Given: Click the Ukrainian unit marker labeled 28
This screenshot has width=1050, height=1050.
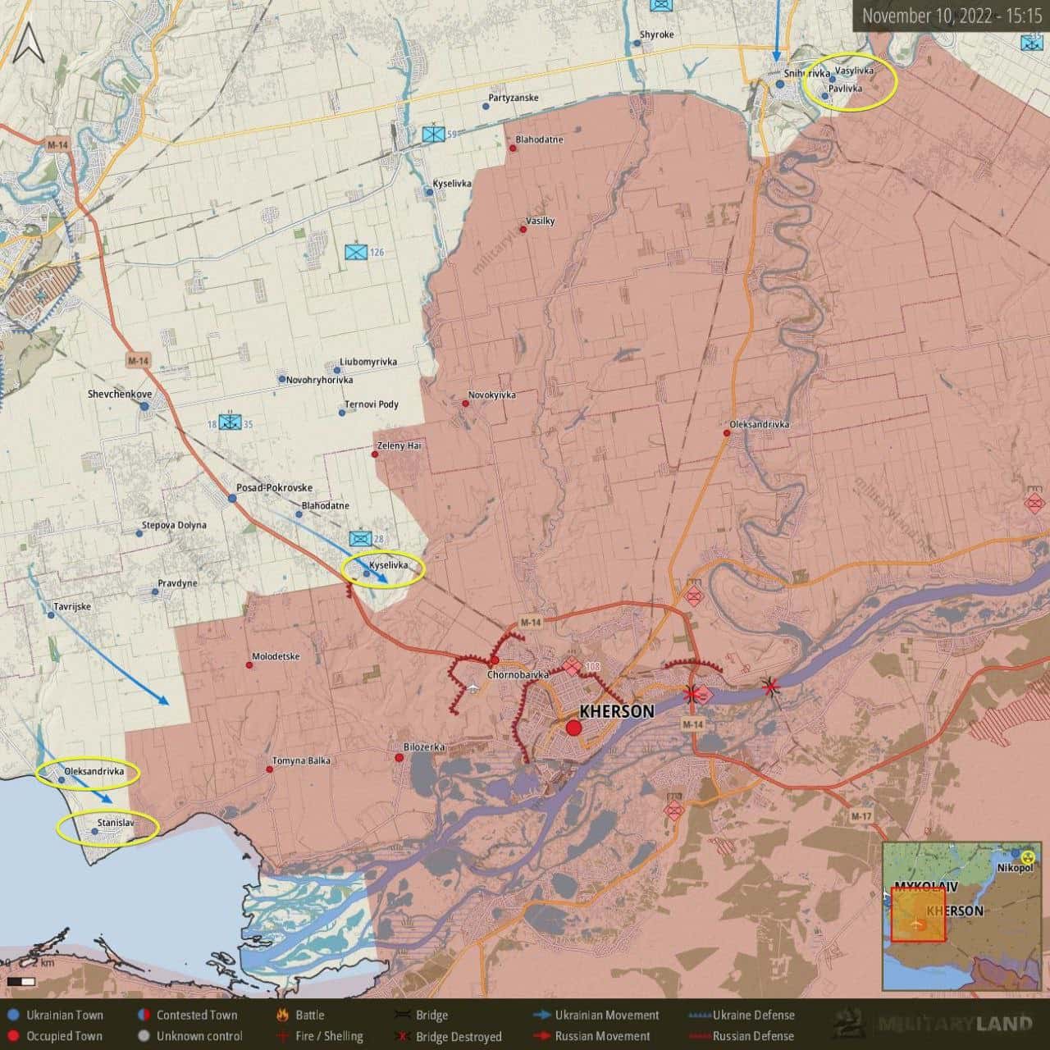Looking at the screenshot, I should [x=359, y=538].
